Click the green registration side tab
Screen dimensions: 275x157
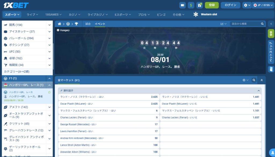(271, 33)
